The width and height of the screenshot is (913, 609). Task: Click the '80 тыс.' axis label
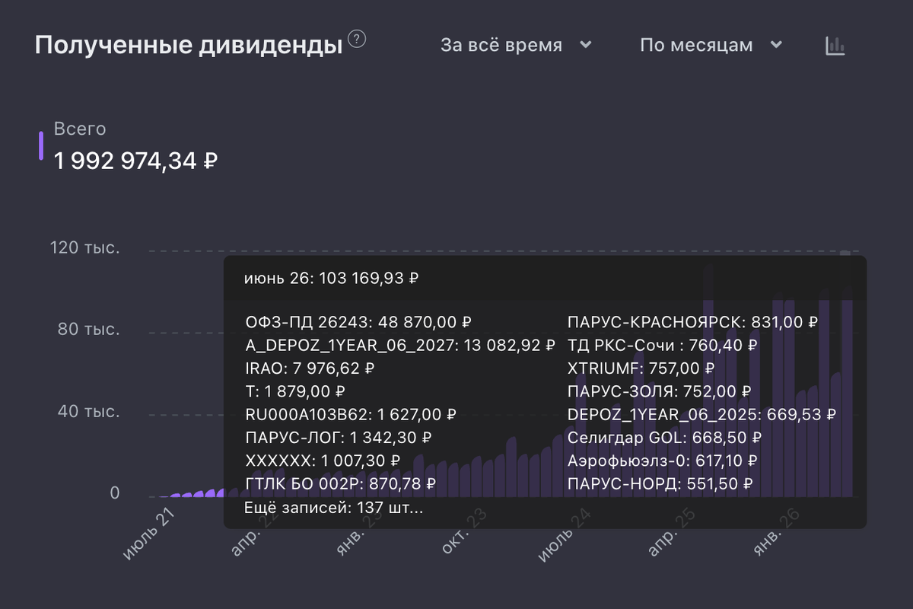[89, 330]
